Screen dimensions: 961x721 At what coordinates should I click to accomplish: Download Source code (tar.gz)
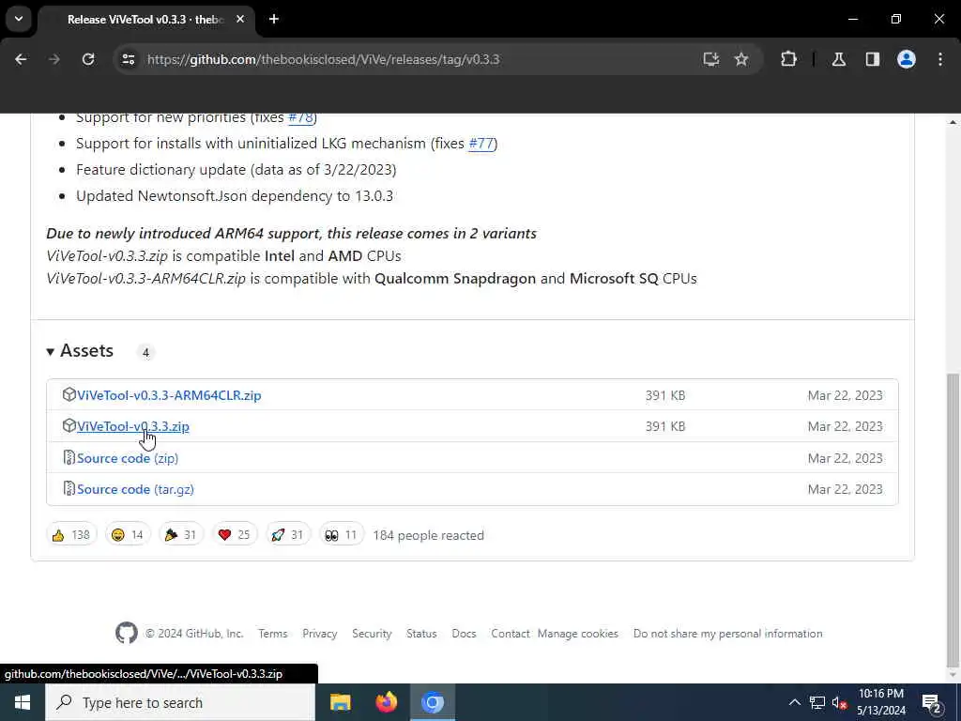tap(135, 489)
